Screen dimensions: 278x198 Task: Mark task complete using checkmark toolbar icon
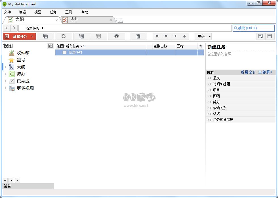point(117,36)
